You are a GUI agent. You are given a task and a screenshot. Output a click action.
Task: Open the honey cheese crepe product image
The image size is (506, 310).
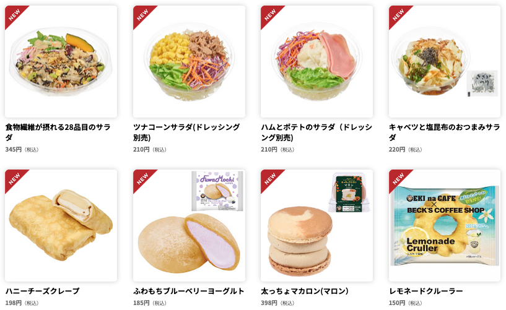61,226
